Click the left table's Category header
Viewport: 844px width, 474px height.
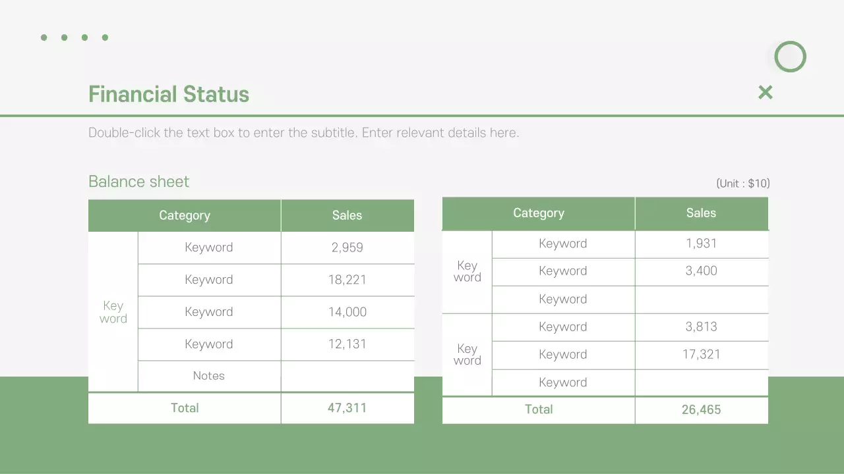(185, 216)
